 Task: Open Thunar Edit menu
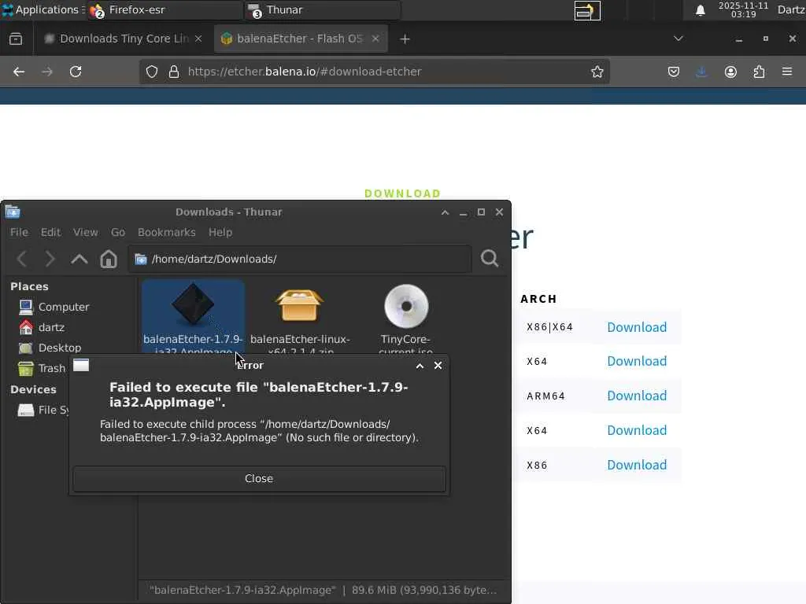pos(51,232)
